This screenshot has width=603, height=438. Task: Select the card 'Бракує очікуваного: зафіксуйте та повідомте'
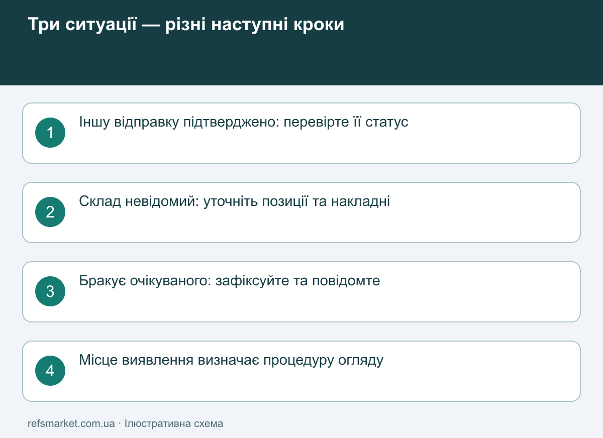[x=301, y=292]
